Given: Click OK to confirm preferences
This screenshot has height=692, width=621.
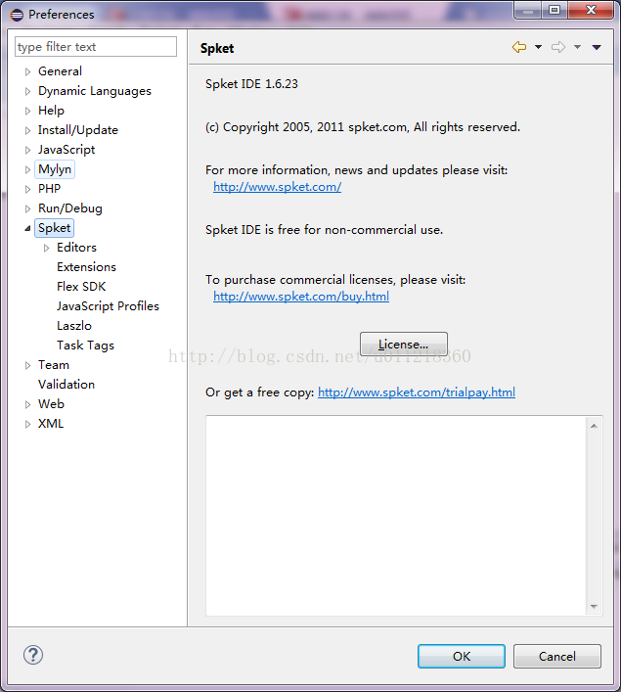Looking at the screenshot, I should coord(462,656).
